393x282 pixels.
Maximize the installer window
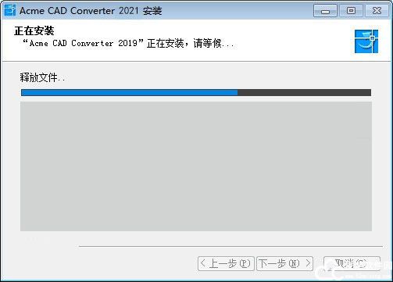click(x=351, y=11)
